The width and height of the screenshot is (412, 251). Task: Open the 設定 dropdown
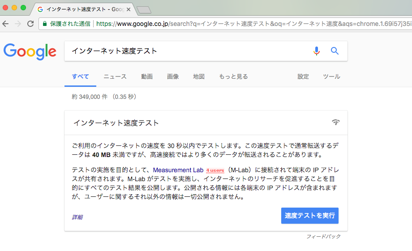pos(303,77)
